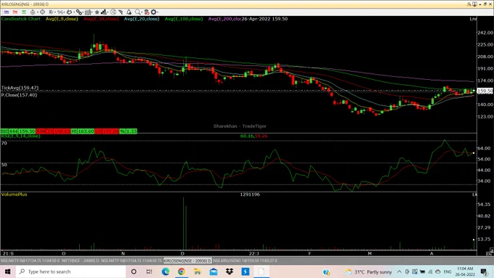Image resolution: width=494 pixels, height=278 pixels.
Task: Open the dropdown arrow beside clock icon
Action: pos(38,12)
